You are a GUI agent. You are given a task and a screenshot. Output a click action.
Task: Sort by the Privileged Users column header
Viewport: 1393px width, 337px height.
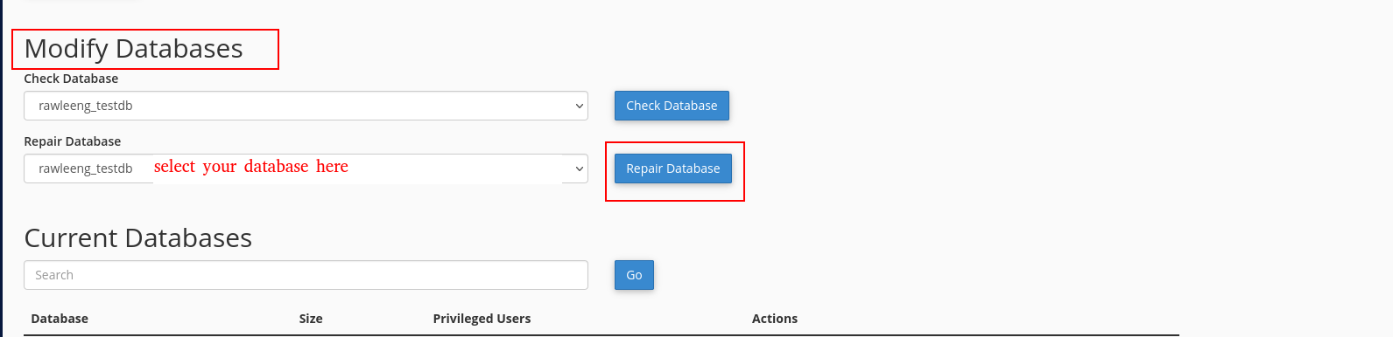[482, 319]
